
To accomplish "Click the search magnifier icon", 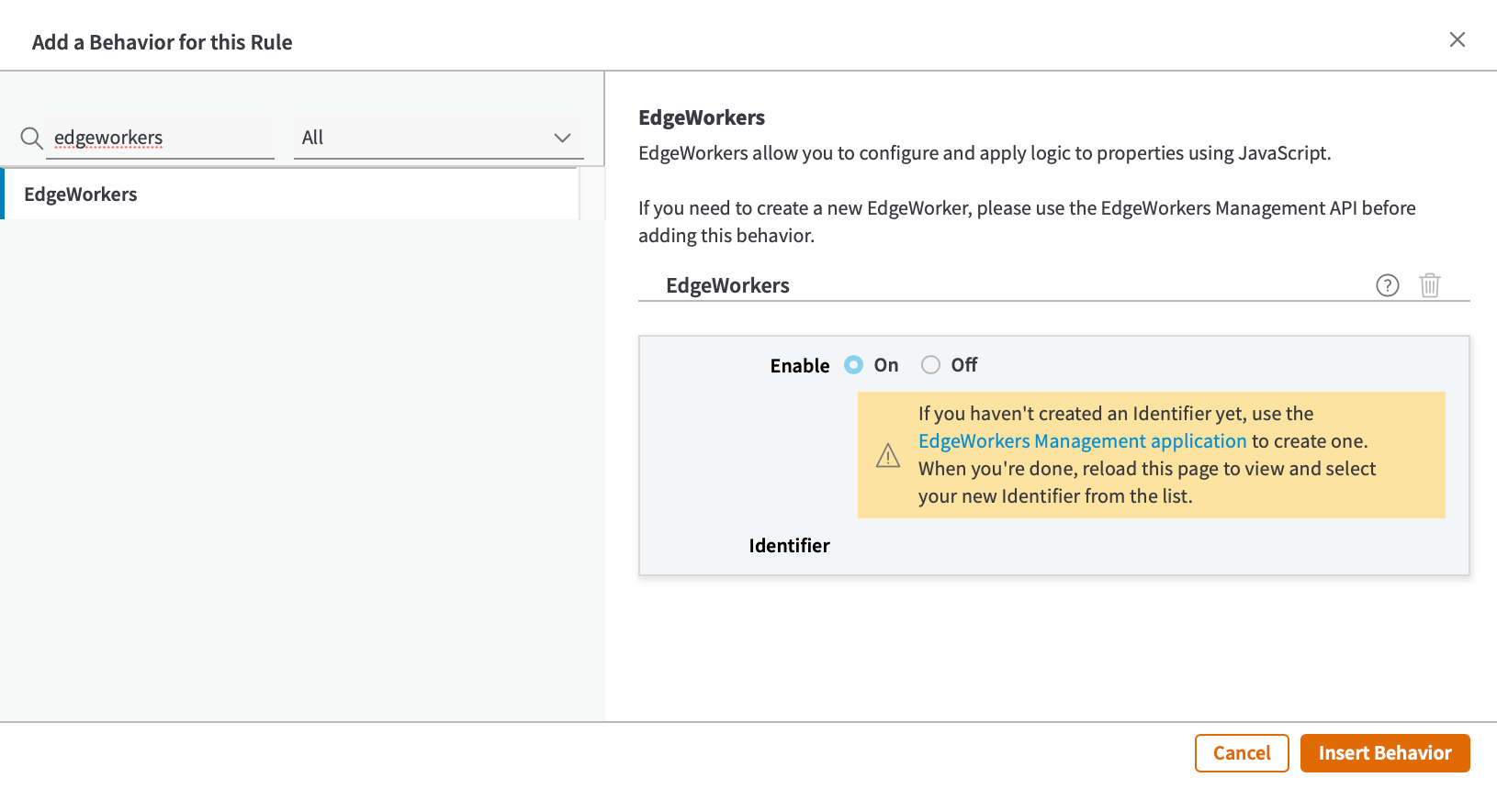I will 31,138.
